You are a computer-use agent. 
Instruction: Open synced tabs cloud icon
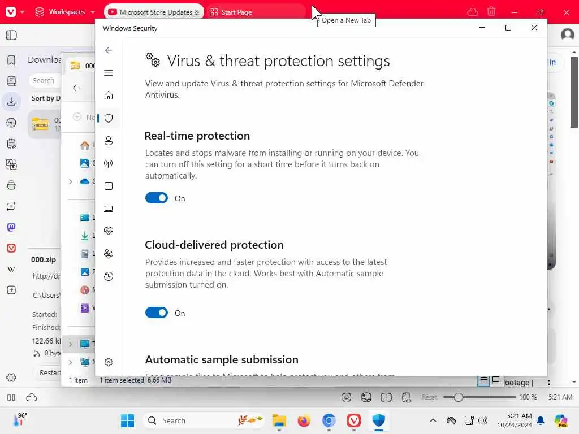473,12
